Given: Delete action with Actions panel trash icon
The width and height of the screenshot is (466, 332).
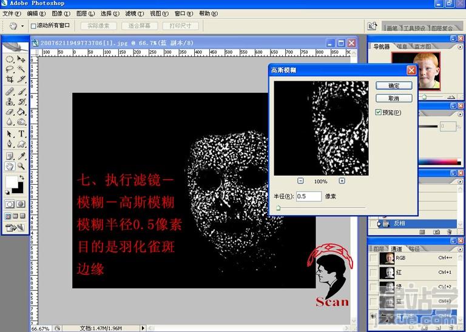Looking at the screenshot, I should (450, 232).
